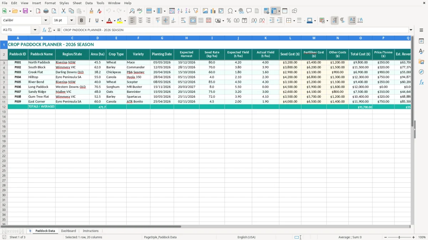Run the Spelling check icon

pyautogui.click(x=140, y=11)
